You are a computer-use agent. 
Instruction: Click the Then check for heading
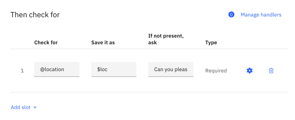tap(35, 15)
